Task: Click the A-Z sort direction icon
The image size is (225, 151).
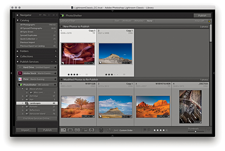Action: tap(110, 130)
